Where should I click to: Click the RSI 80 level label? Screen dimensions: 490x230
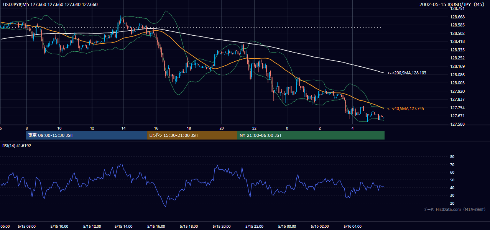(x=452, y=157)
